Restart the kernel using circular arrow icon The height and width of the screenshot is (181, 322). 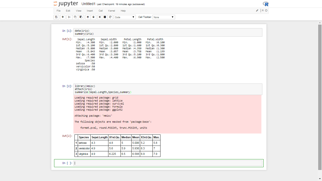tap(110, 17)
